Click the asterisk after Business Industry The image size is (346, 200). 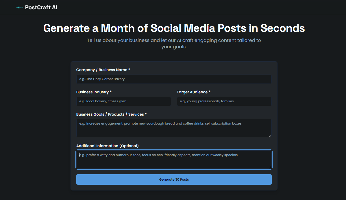coord(111,92)
